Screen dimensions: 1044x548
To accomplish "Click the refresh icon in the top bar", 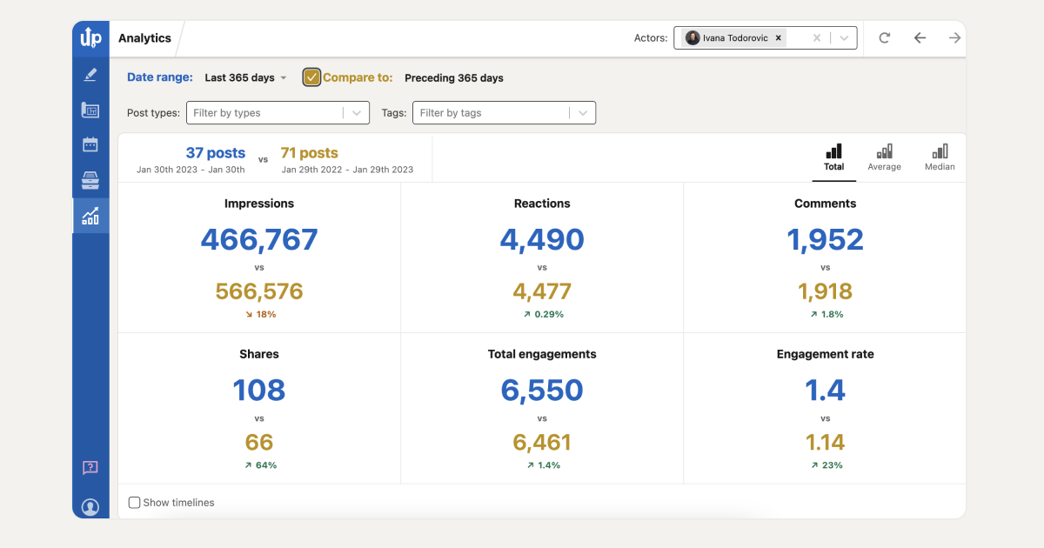I will point(884,37).
